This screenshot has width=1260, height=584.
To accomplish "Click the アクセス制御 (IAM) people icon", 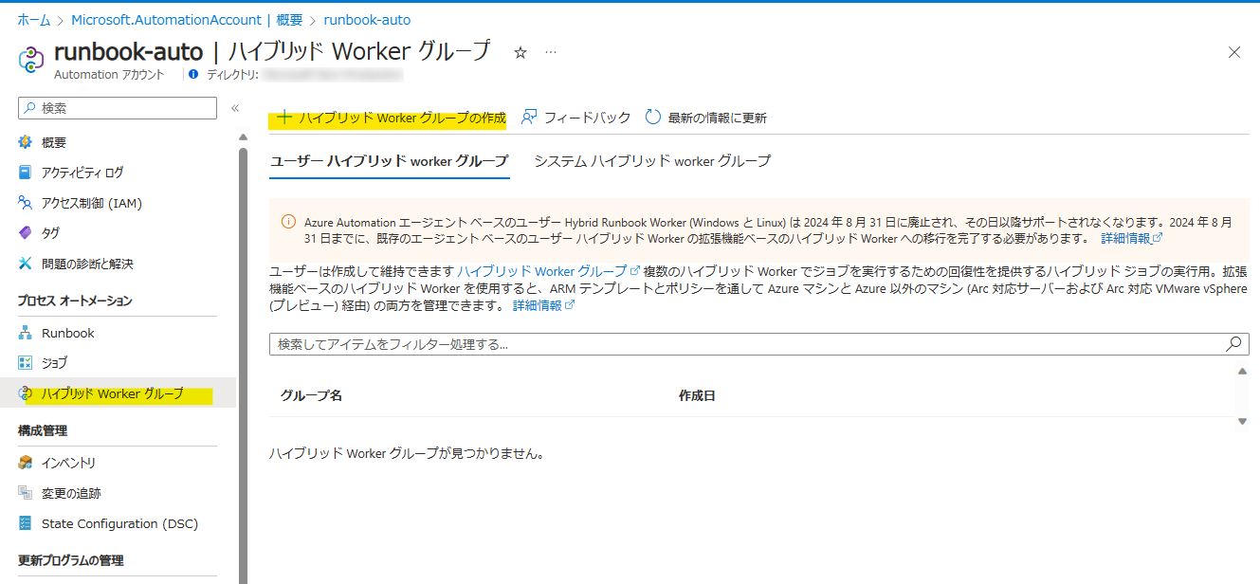I will 26,203.
